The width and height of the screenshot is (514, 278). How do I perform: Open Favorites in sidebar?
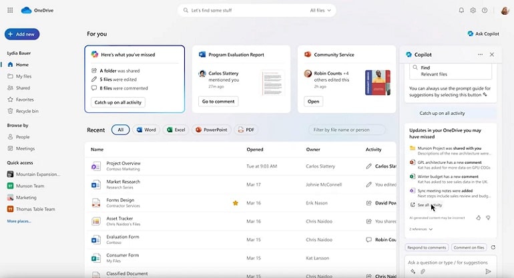click(x=21, y=100)
